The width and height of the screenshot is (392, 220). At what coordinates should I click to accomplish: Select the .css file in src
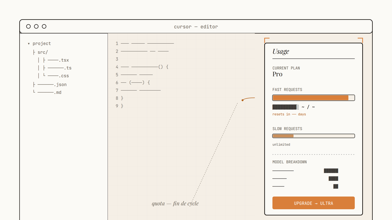click(x=58, y=76)
